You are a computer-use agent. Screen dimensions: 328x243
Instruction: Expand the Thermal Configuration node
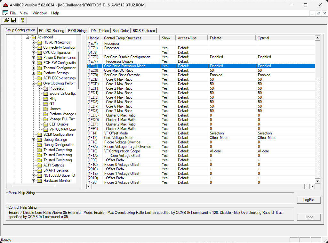pos(33,68)
